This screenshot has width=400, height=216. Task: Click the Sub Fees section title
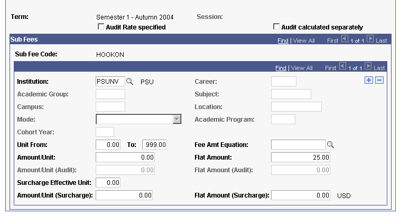[24, 40]
